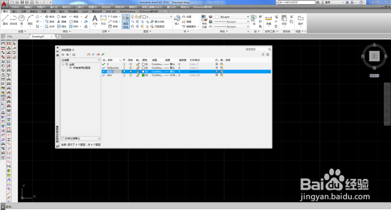Toggle plot icon for layer dim

(x=217, y=75)
